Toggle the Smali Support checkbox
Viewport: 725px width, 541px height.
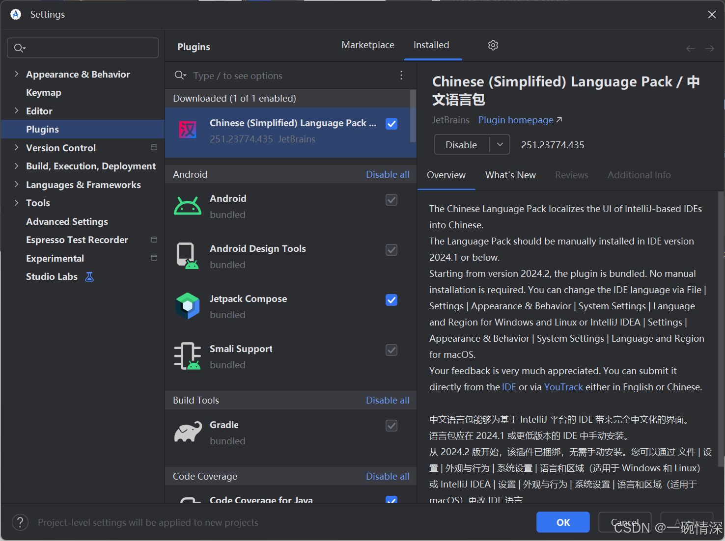point(391,350)
